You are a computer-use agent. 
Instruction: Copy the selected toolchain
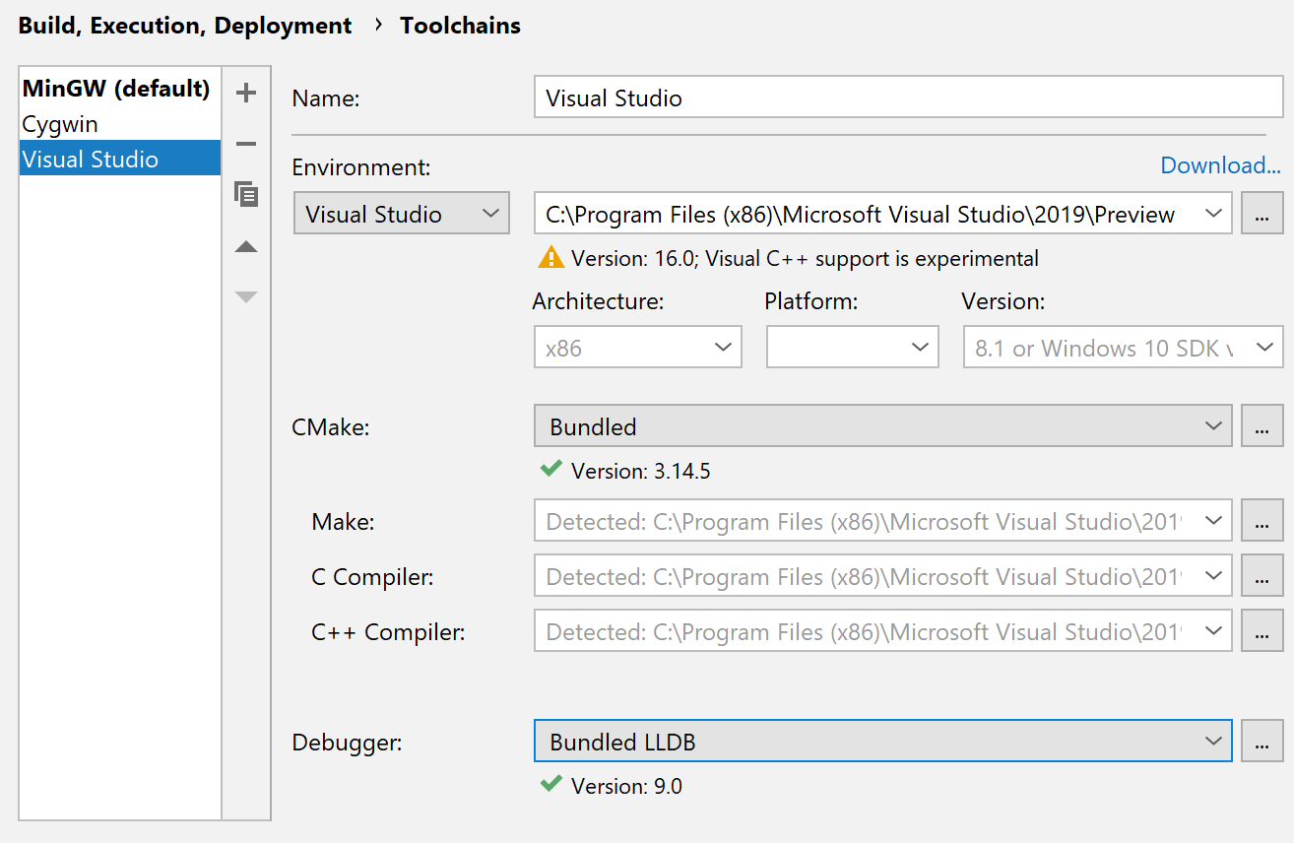tap(246, 194)
